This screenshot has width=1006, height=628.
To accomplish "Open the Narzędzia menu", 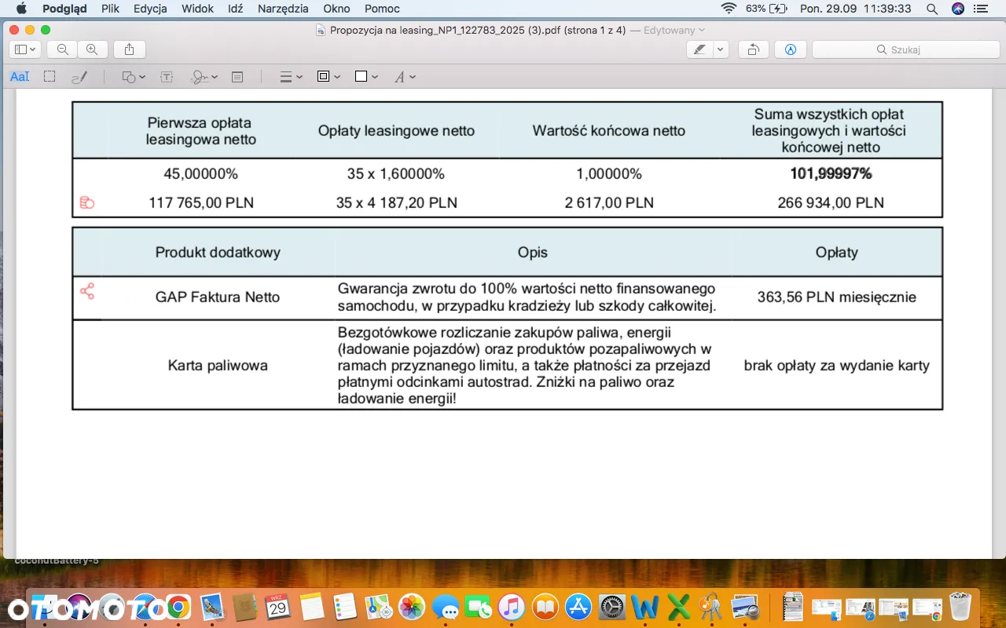I will [x=283, y=9].
